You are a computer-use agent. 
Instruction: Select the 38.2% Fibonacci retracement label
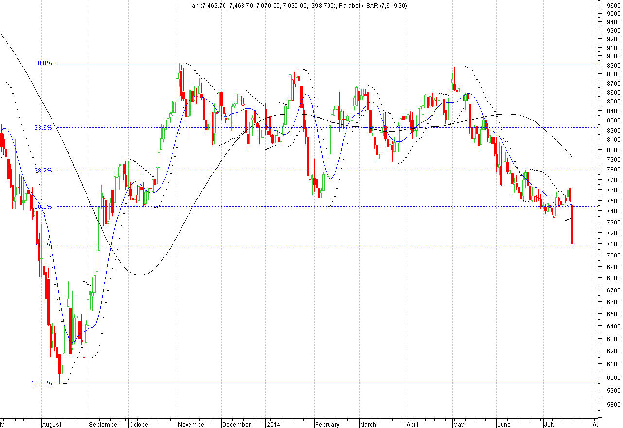pos(43,171)
